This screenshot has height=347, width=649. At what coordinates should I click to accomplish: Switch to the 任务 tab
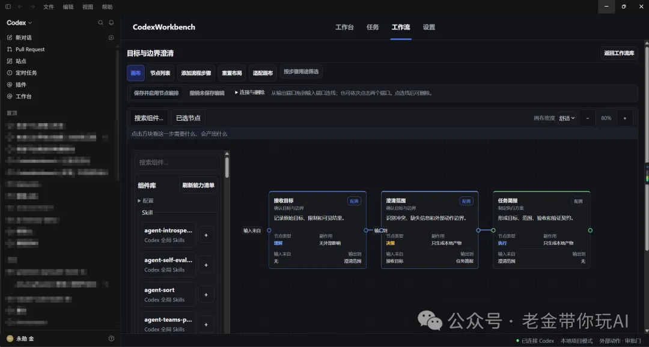[373, 27]
